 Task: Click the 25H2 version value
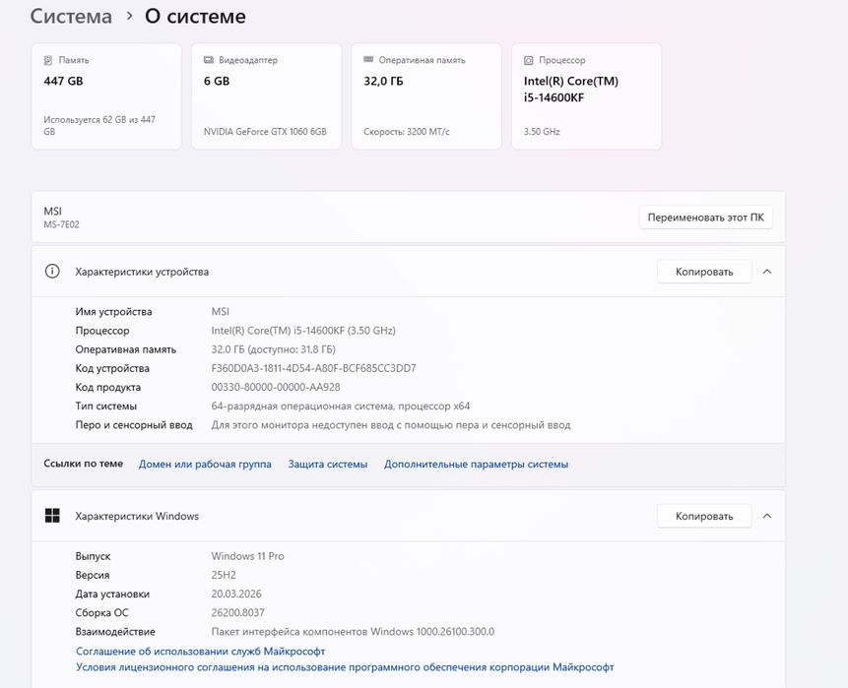point(224,575)
